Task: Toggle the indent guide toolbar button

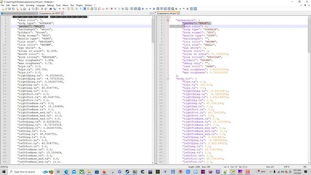Action: 85,9
